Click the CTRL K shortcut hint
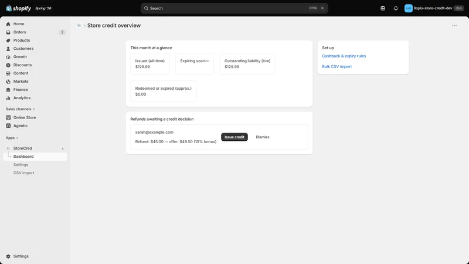The image size is (469, 264). (317, 8)
